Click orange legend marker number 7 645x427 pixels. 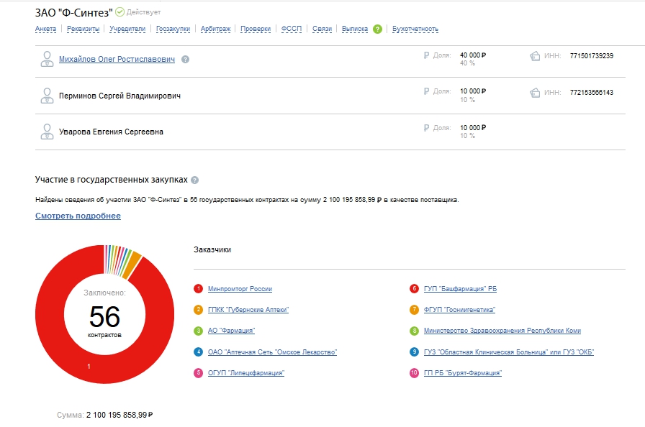[414, 310]
